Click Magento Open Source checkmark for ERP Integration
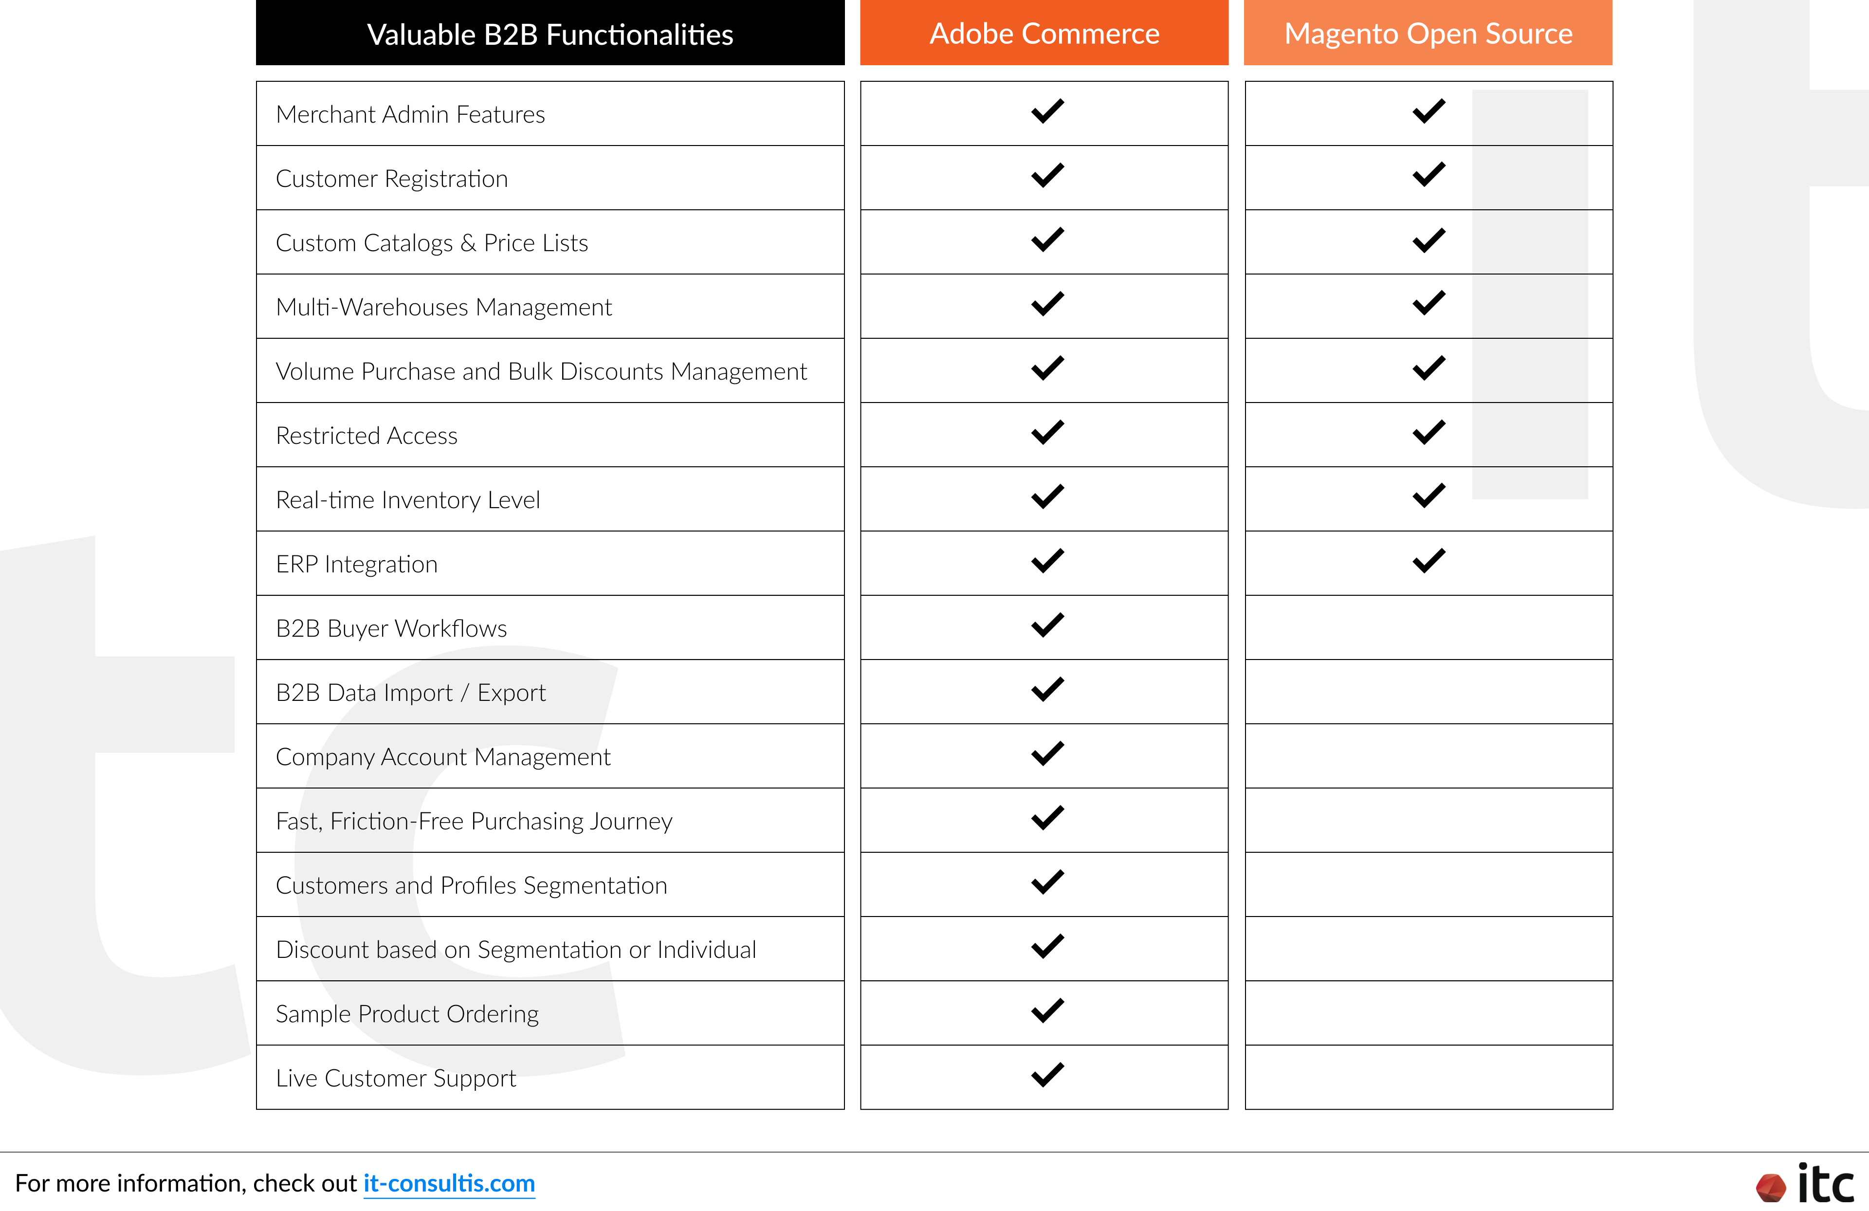 (x=1429, y=561)
